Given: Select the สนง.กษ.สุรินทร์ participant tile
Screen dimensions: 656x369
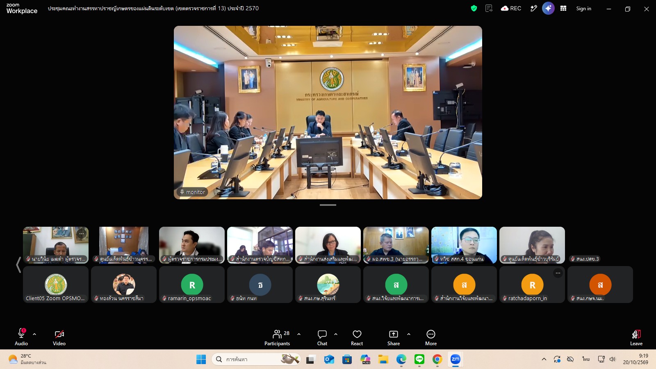Looking at the screenshot, I should click(328, 285).
